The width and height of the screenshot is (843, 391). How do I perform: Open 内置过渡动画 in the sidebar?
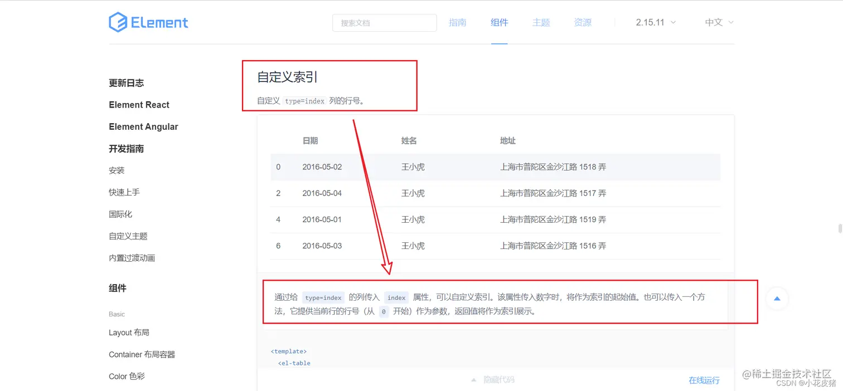(132, 258)
